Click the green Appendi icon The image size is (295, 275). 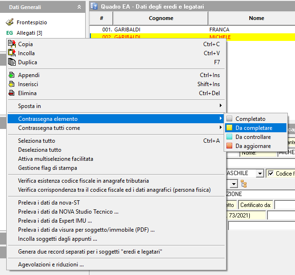click(12, 75)
